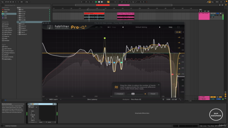Open the Zero Latency processing mode menu
The width and height of the screenshot is (228, 128).
pyautogui.click(x=92, y=100)
